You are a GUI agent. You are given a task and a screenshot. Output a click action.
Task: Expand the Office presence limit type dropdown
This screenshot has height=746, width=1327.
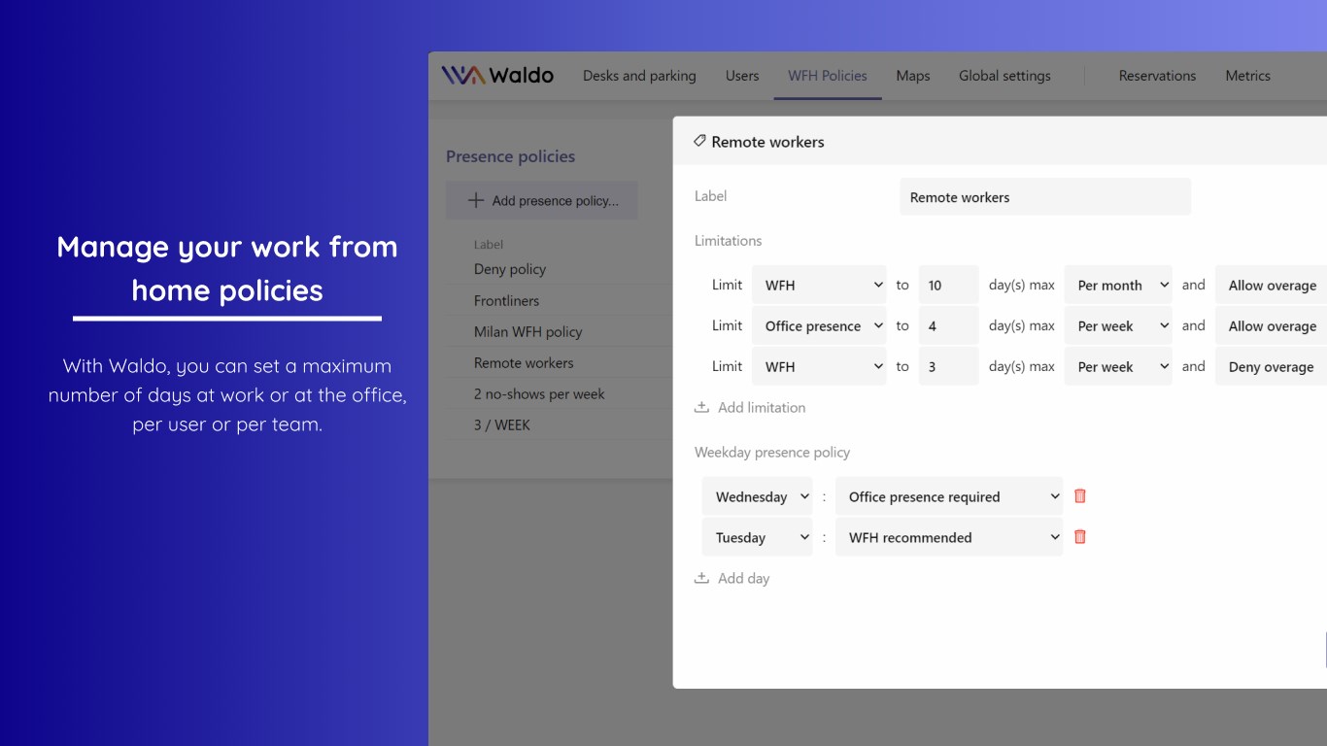pos(819,326)
